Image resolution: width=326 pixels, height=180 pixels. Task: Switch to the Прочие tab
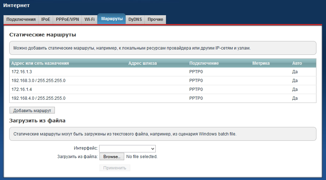[155, 19]
